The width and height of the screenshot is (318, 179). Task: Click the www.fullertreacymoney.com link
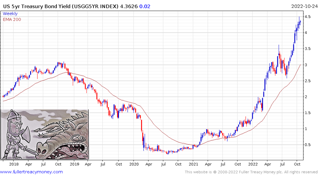[31, 172]
